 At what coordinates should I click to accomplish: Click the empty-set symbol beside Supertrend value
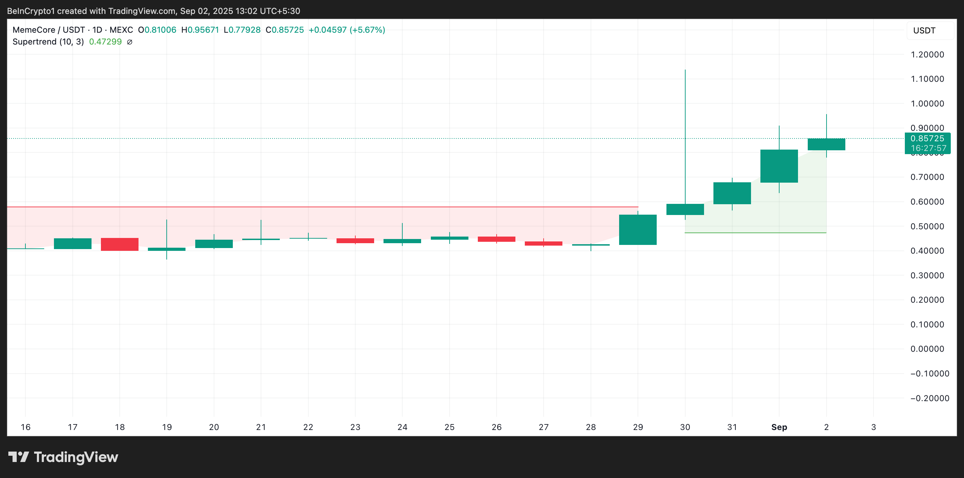(x=129, y=42)
